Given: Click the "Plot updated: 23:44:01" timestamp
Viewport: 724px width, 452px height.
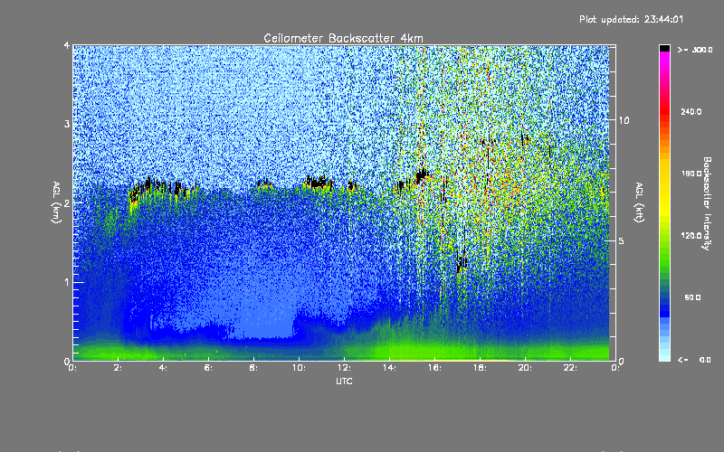Looking at the screenshot, I should pos(631,19).
